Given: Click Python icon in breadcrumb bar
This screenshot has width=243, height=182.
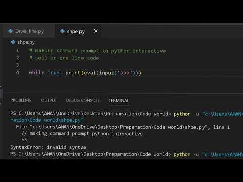Looking at the screenshot, I should pyautogui.click(x=13, y=42).
